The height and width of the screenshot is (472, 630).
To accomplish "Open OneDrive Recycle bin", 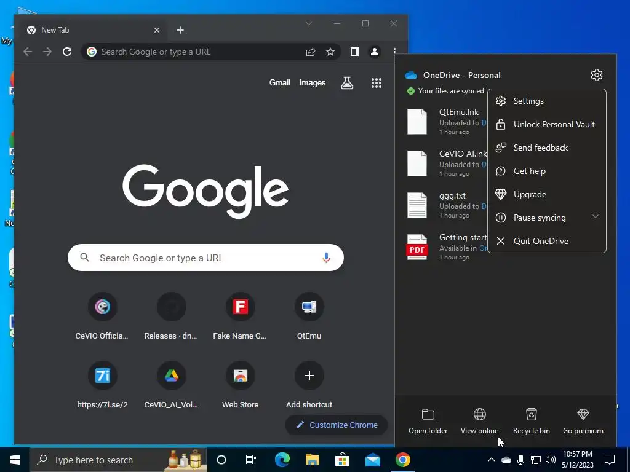I will pyautogui.click(x=531, y=422).
